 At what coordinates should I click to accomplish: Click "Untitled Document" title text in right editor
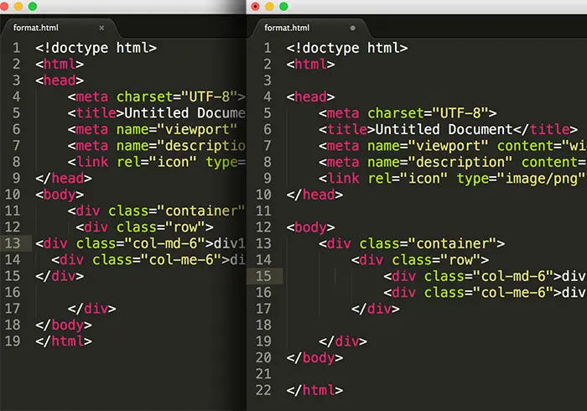(x=442, y=129)
